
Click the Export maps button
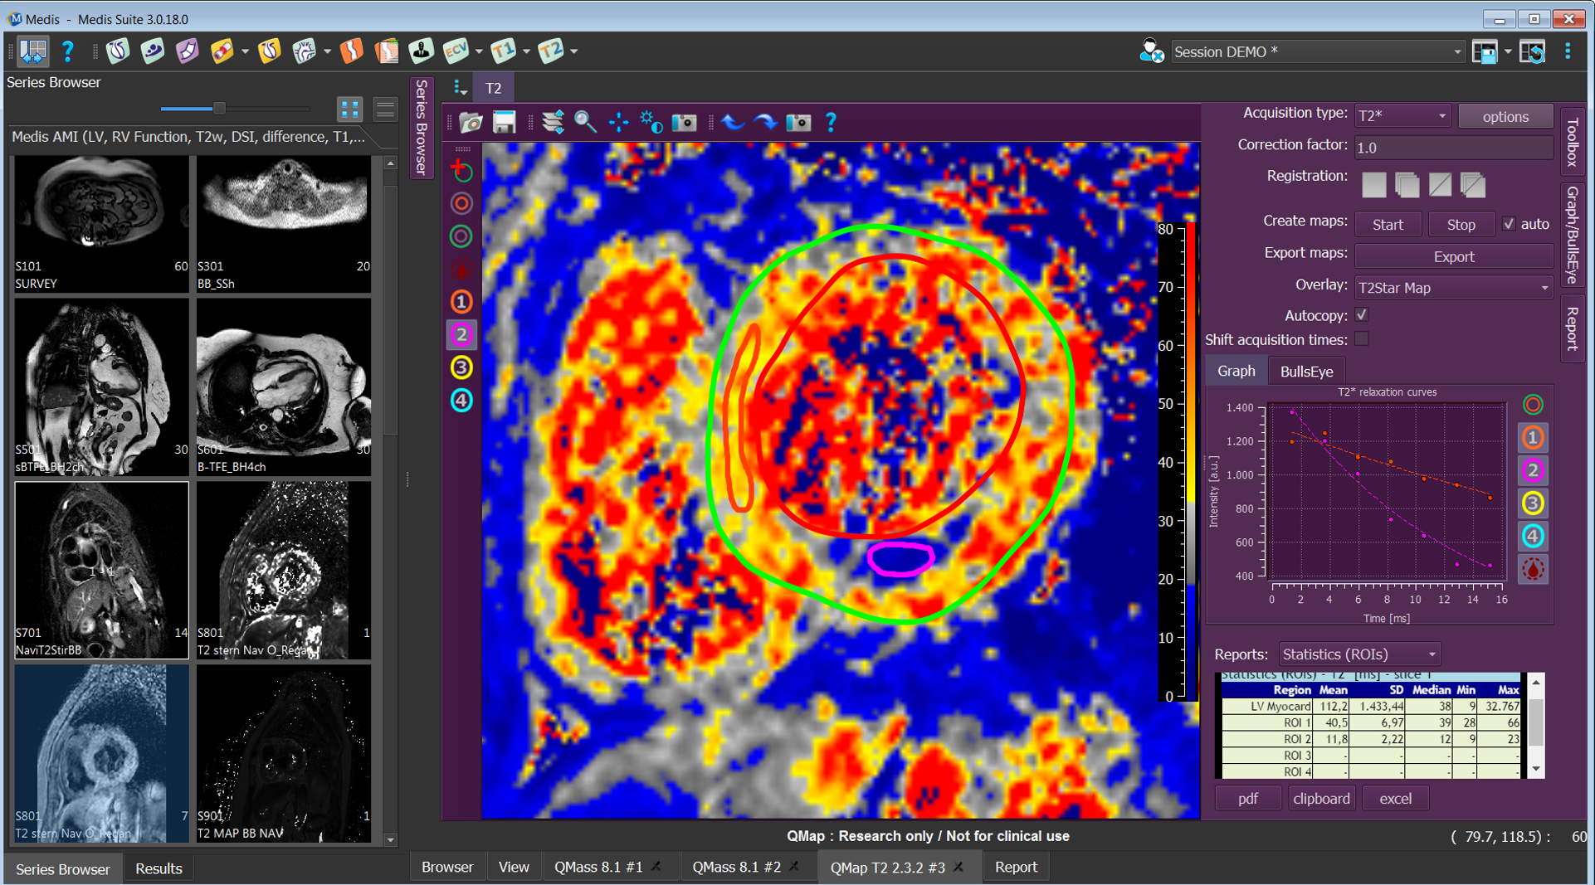(x=1453, y=255)
